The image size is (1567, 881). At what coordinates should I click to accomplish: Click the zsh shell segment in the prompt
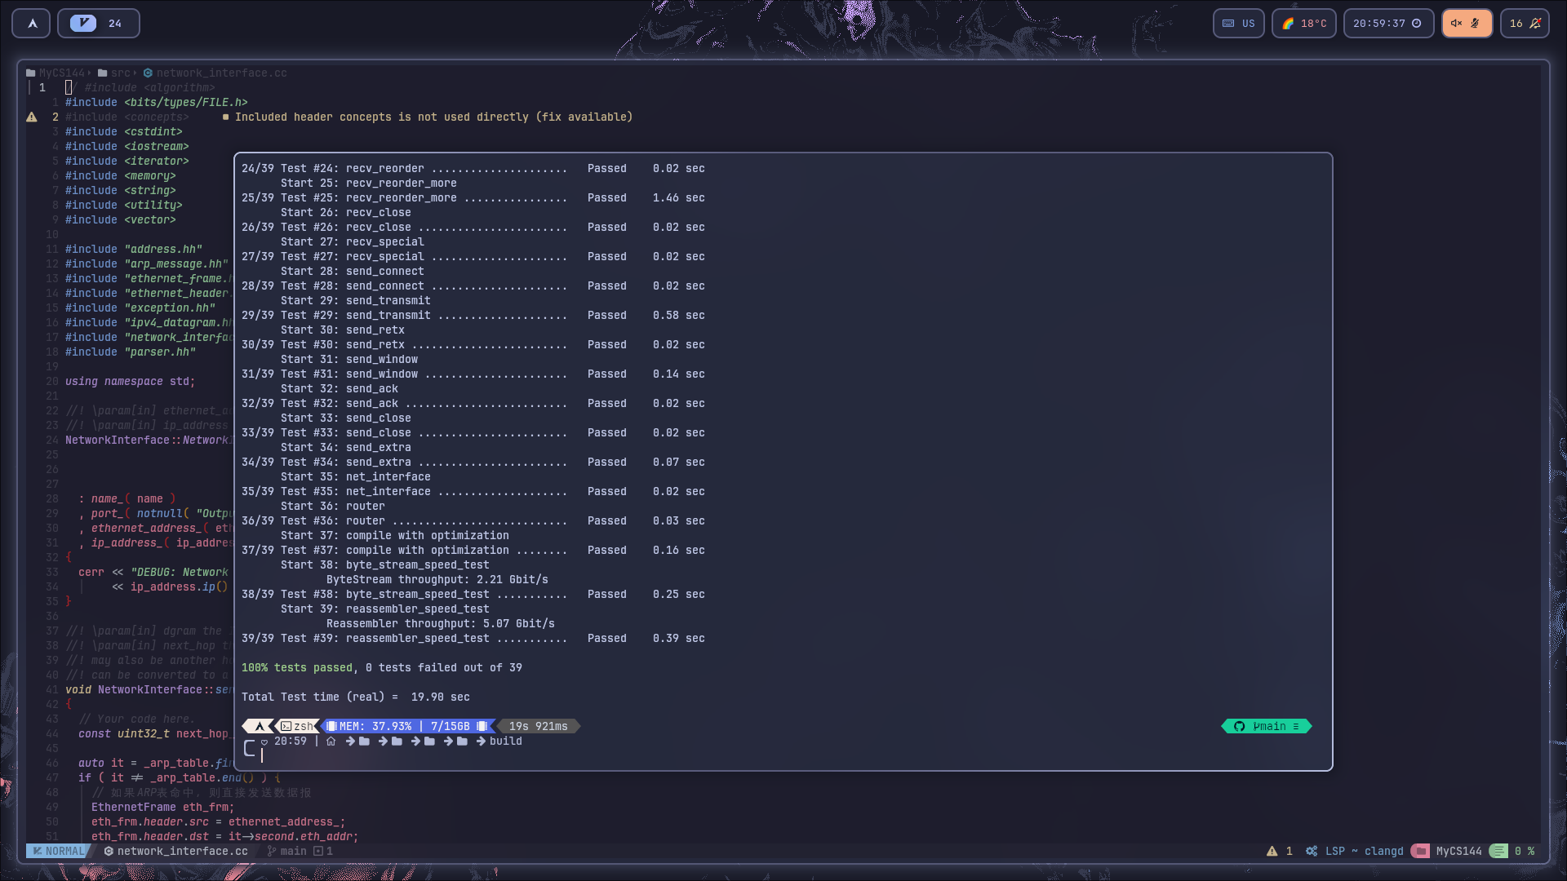tap(298, 727)
